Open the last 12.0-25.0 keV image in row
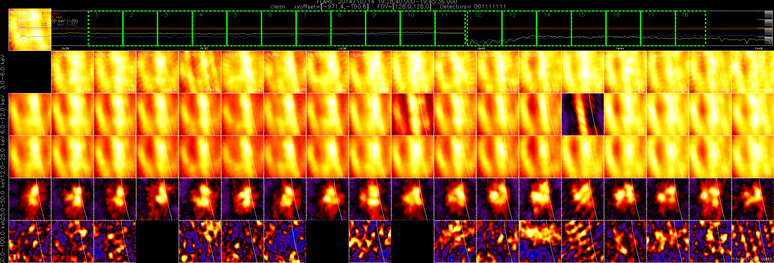774x263 pixels. [x=753, y=157]
